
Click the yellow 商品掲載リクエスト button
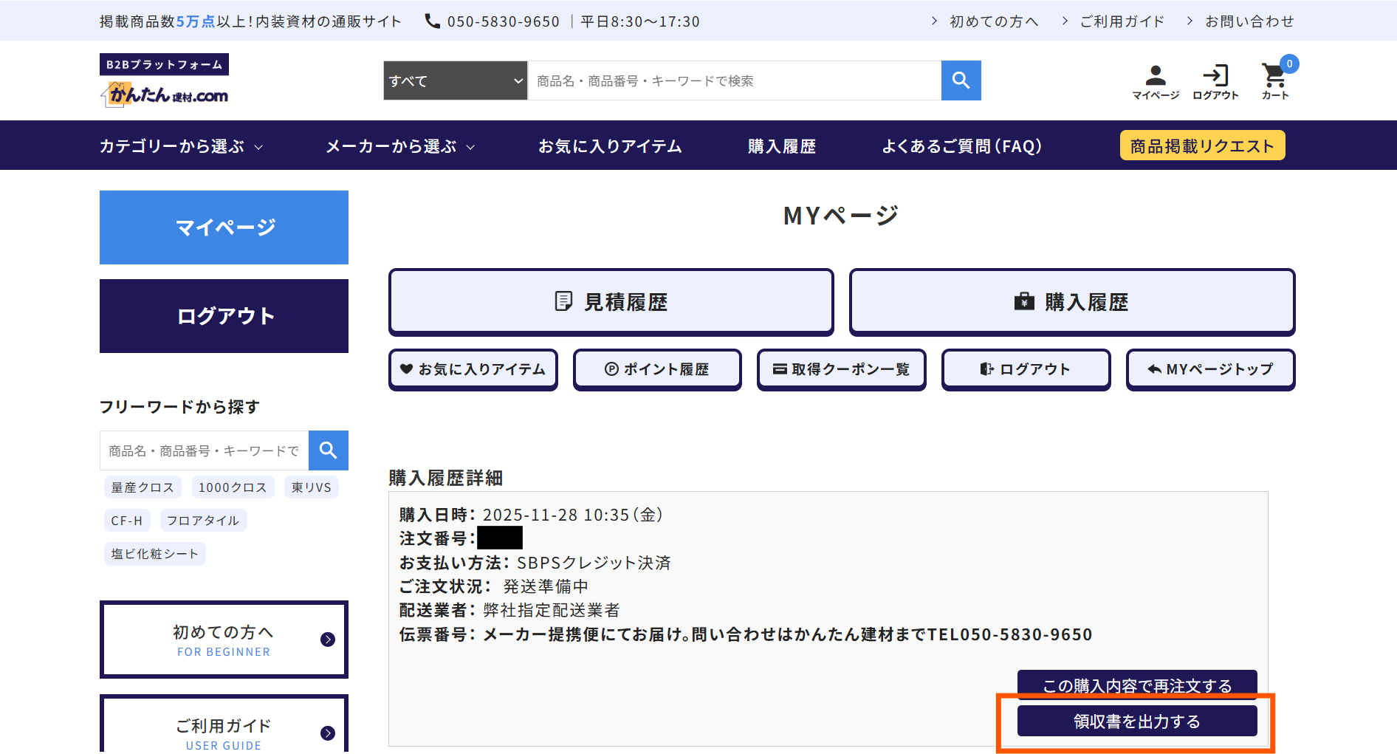click(x=1201, y=145)
